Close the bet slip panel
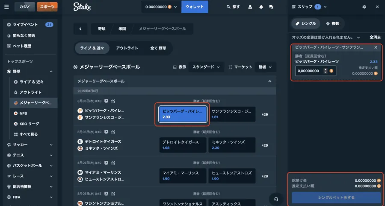This screenshot has width=385, height=206. 377,7
